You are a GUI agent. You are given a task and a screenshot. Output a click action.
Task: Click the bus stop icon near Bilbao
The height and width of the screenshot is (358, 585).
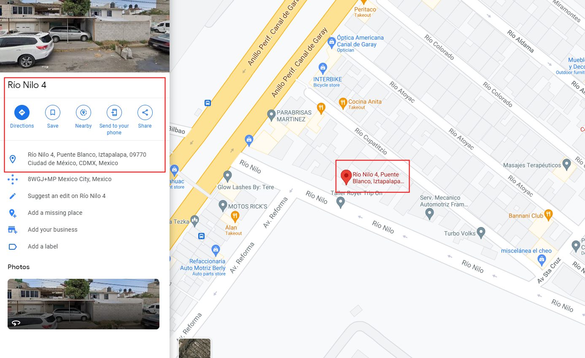pos(208,103)
